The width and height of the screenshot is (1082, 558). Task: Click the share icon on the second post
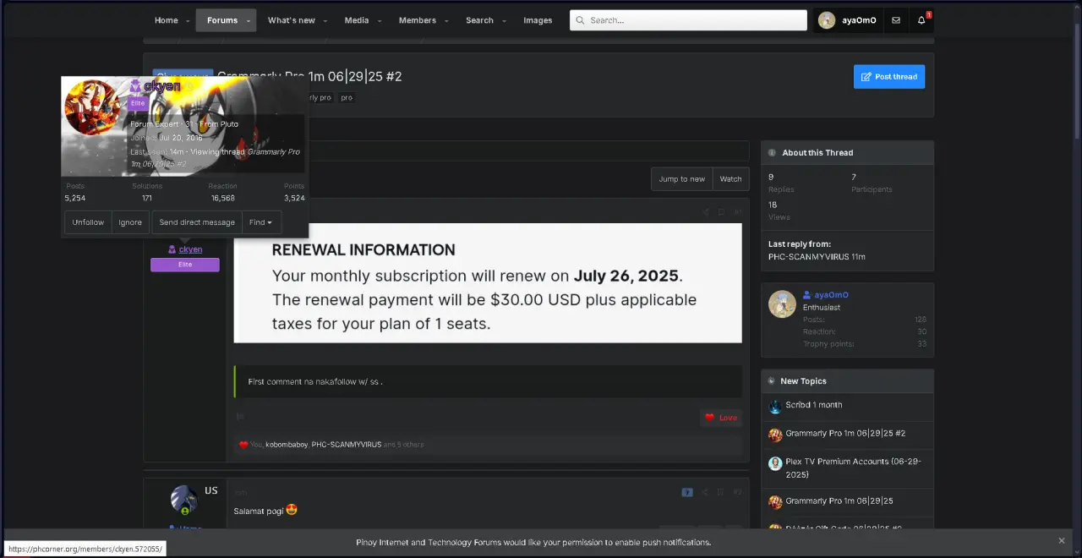click(705, 492)
